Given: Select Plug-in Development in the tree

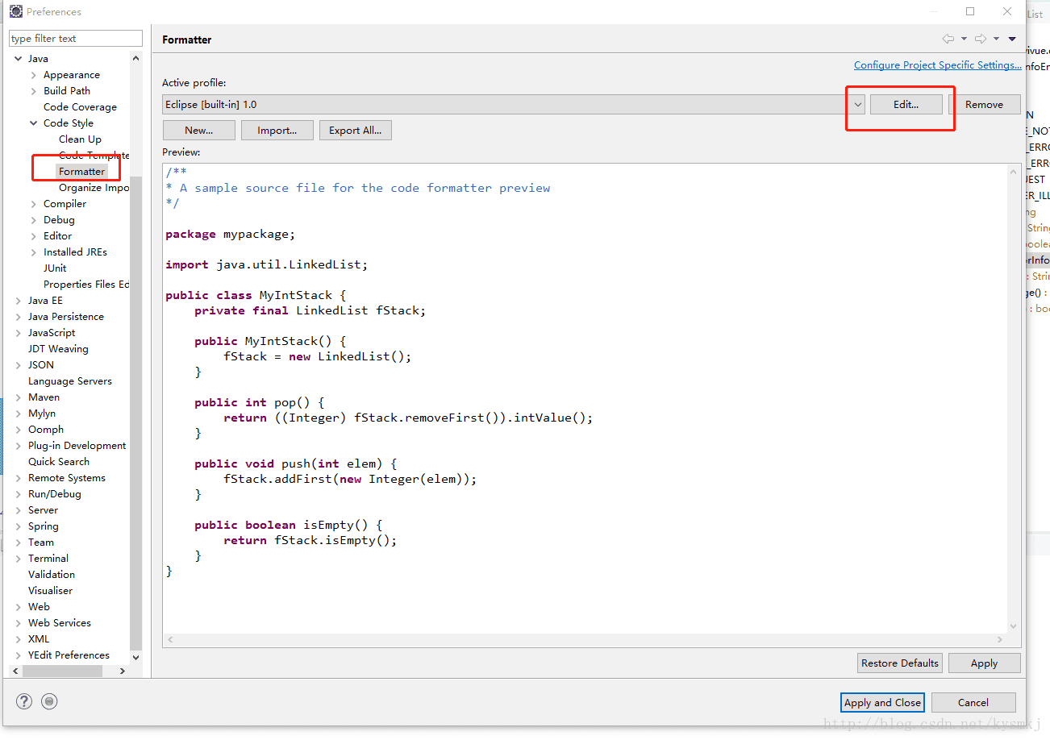Looking at the screenshot, I should 77,446.
